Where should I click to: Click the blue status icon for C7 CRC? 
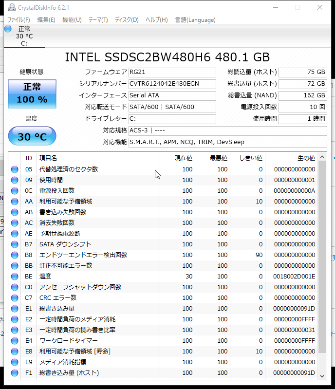pos(15,298)
